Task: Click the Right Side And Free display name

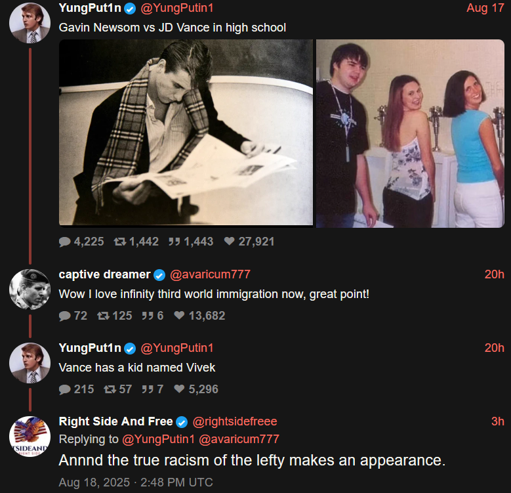Action: [x=115, y=421]
